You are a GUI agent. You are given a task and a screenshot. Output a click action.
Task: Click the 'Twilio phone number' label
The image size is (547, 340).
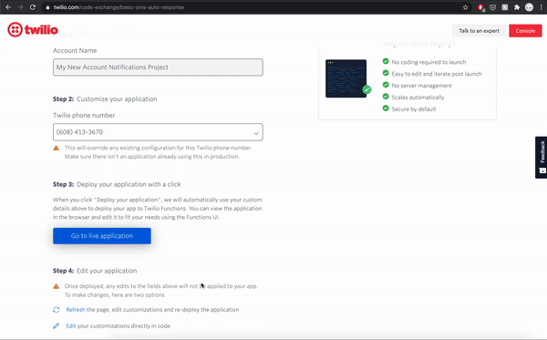(x=84, y=116)
